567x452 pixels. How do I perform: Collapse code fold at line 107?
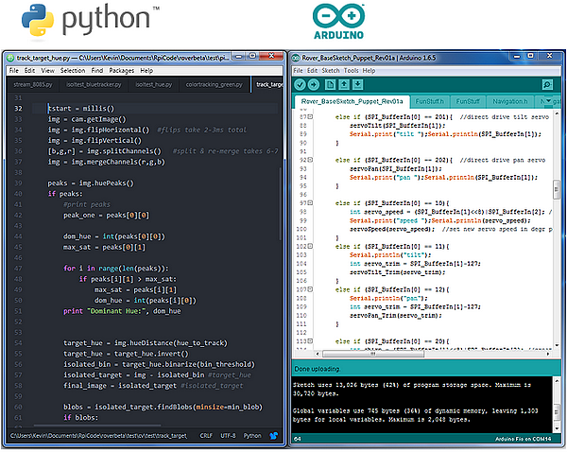tap(310, 289)
